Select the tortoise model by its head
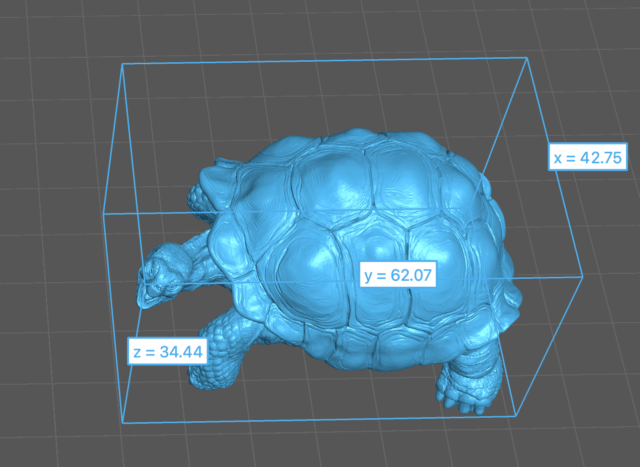Screen dimensions: 640x467 159,279
